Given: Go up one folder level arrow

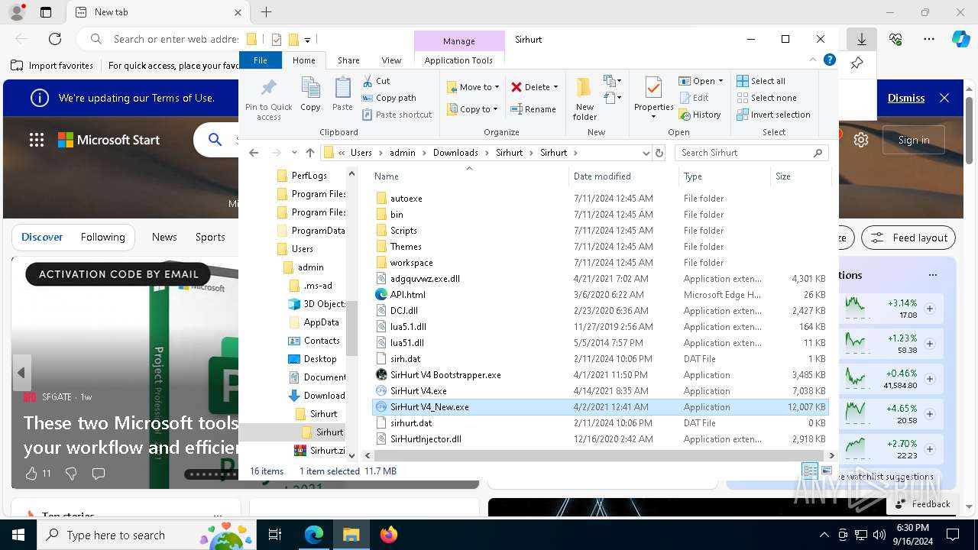Looking at the screenshot, I should click(309, 153).
